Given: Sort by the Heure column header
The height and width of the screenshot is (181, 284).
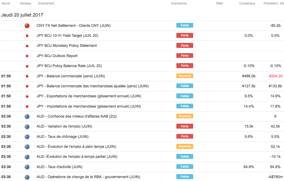Looking at the screenshot, I should (x=6, y=3).
